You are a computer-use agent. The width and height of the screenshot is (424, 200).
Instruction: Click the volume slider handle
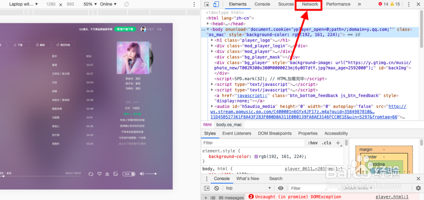(156, 174)
